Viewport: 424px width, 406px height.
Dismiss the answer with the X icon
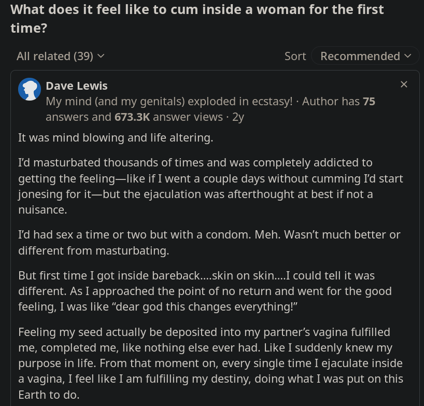tap(404, 84)
